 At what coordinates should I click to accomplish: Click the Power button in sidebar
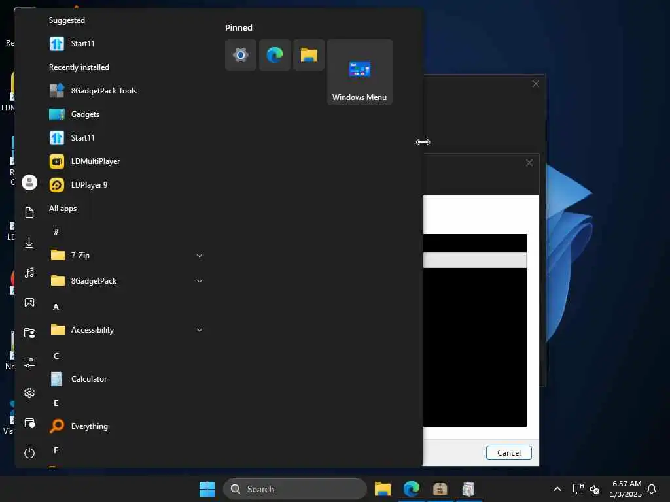click(x=29, y=453)
